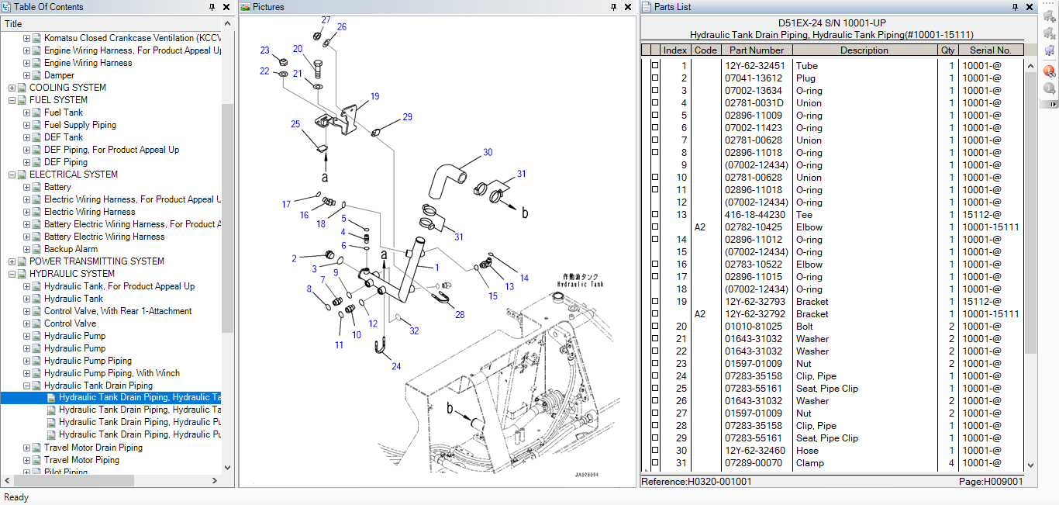Click the Code column header
Viewport: 1059px width, 505px height.
tap(705, 50)
